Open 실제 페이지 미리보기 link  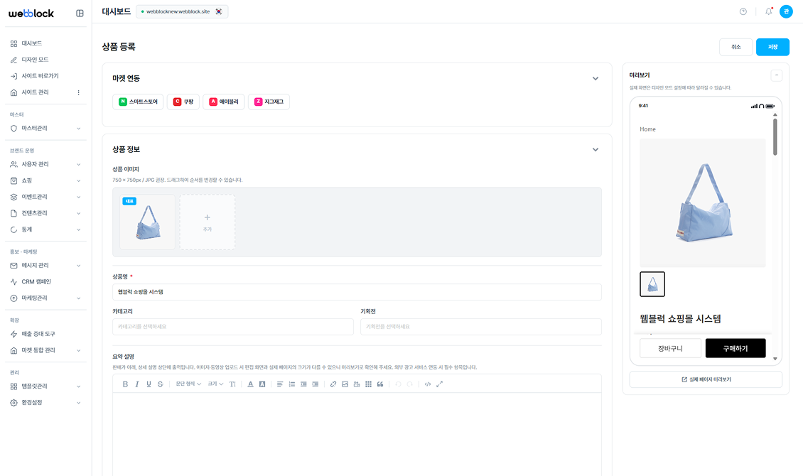[x=706, y=379]
